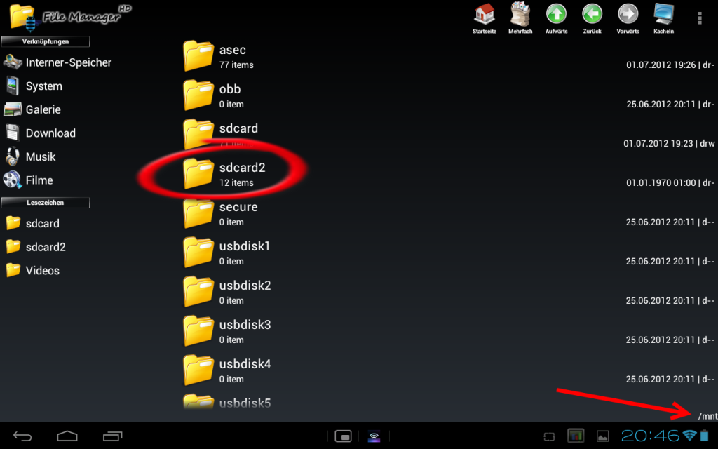Navigate back using Zurück arrow
718x449 pixels.
(592, 18)
